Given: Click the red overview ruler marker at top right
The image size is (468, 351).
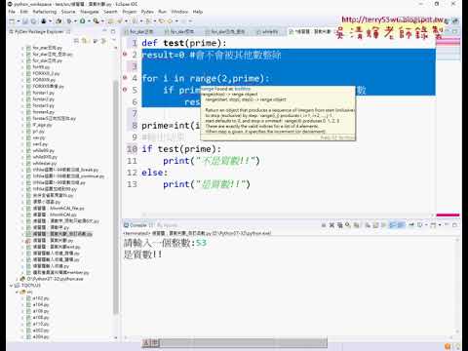Looking at the screenshot, I should [x=448, y=42].
